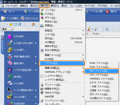Image resolution: width=120 pixels, height=105 pixels.
Task: Open the 表示(V) menu
Action: coord(34,6)
